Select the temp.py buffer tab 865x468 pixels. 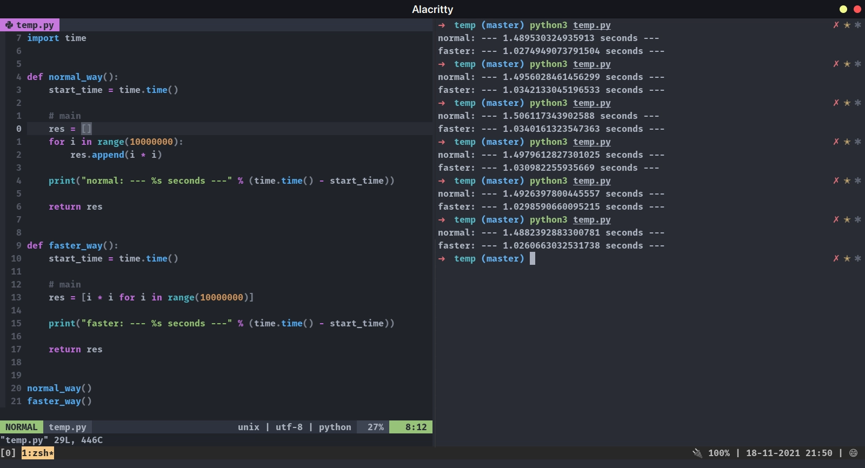[x=30, y=25]
